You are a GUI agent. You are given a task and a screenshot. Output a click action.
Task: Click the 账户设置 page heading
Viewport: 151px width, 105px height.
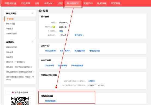click(43, 11)
